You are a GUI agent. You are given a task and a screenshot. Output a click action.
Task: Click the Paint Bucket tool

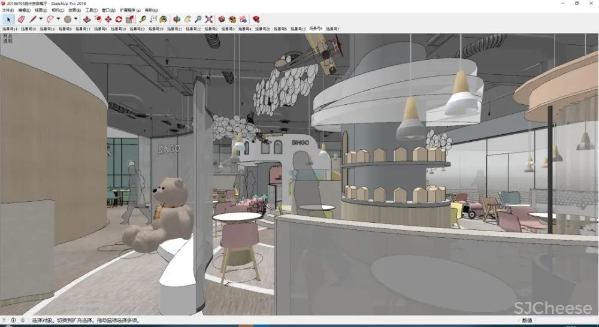pyautogui.click(x=163, y=19)
